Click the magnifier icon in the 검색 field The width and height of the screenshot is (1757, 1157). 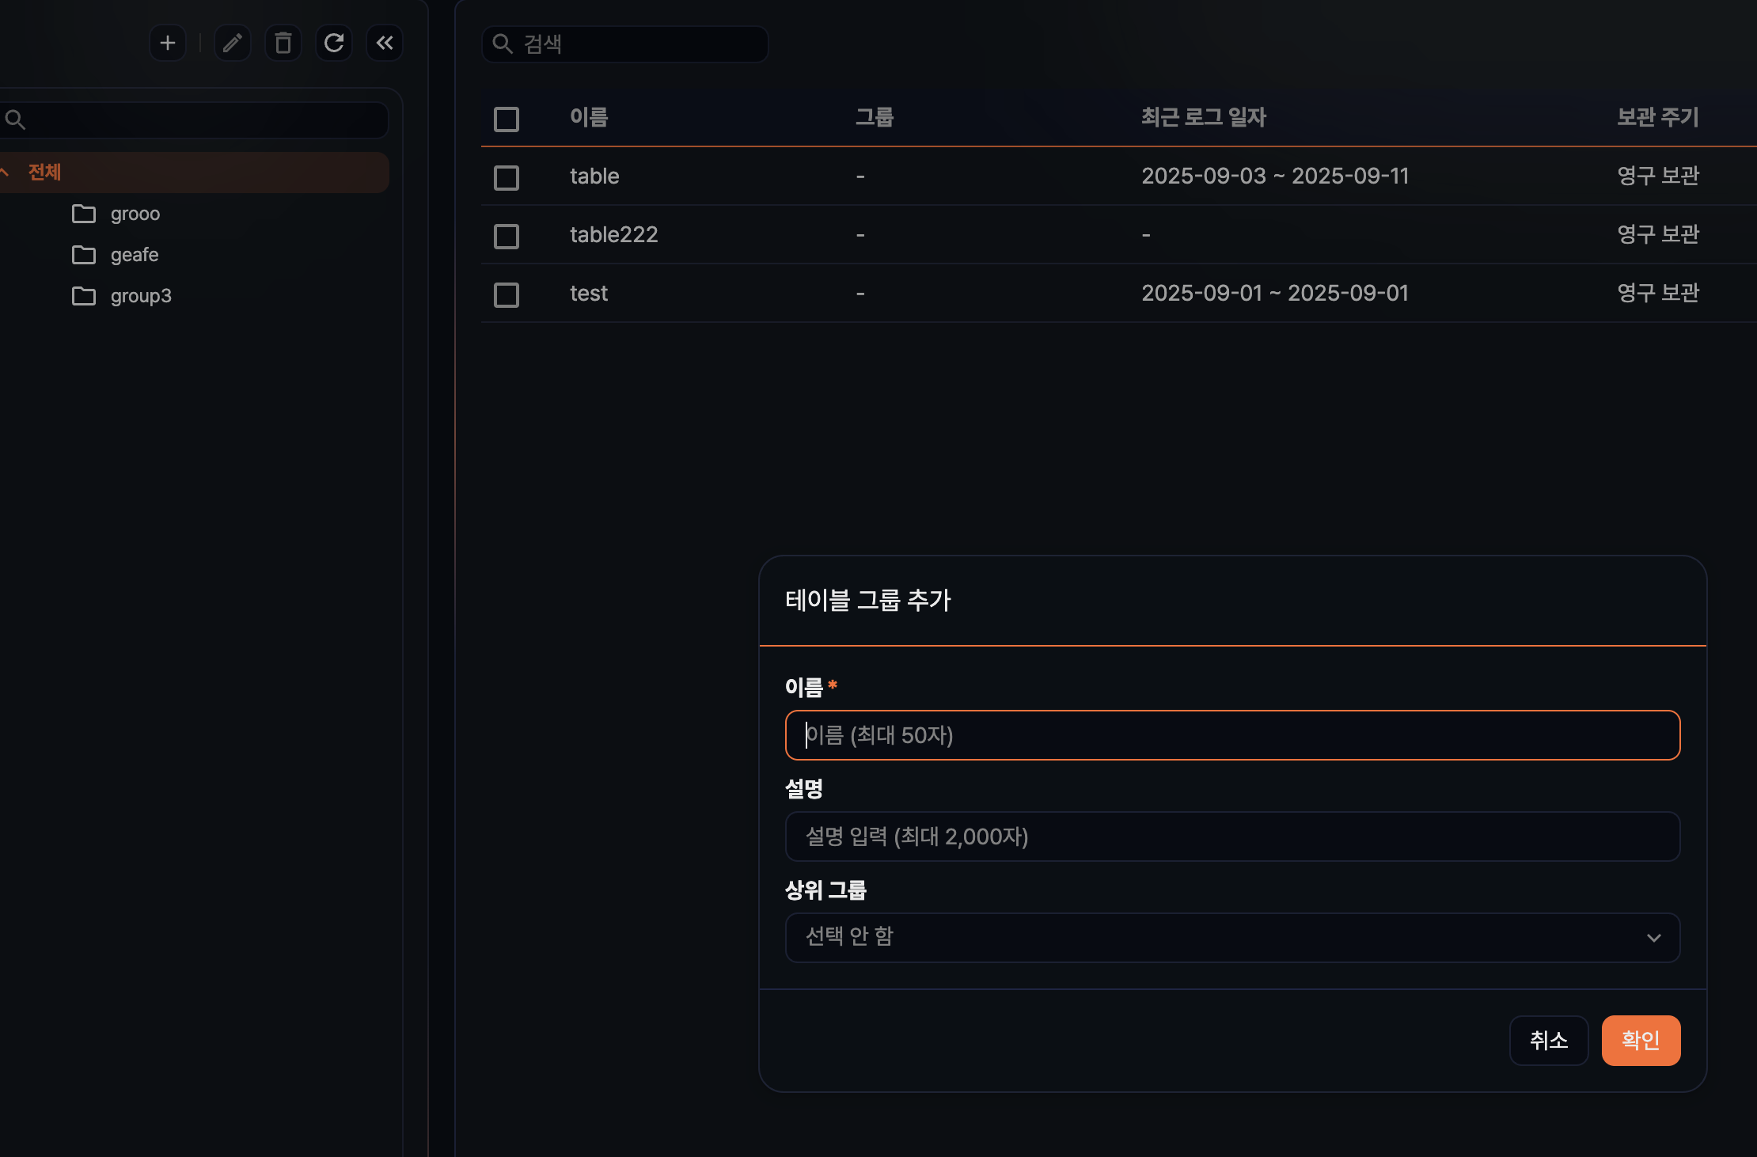(x=503, y=44)
